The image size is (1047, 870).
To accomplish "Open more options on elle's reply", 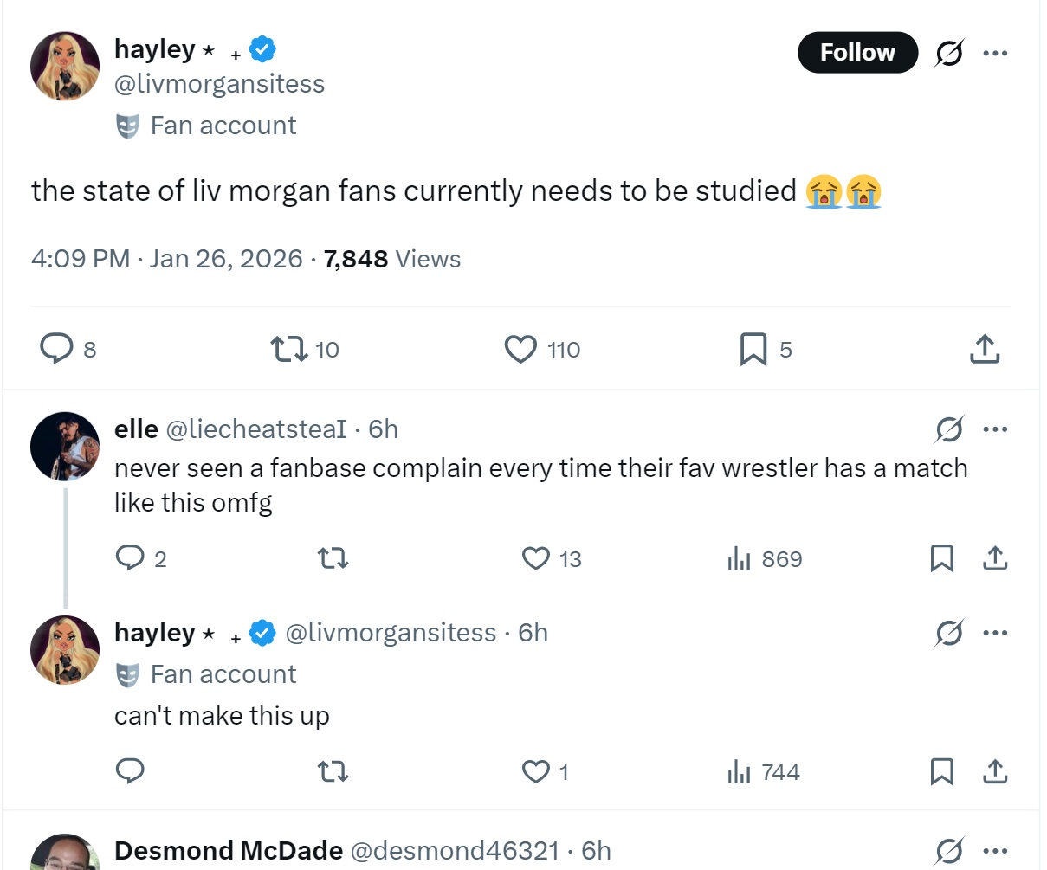I will coord(995,429).
